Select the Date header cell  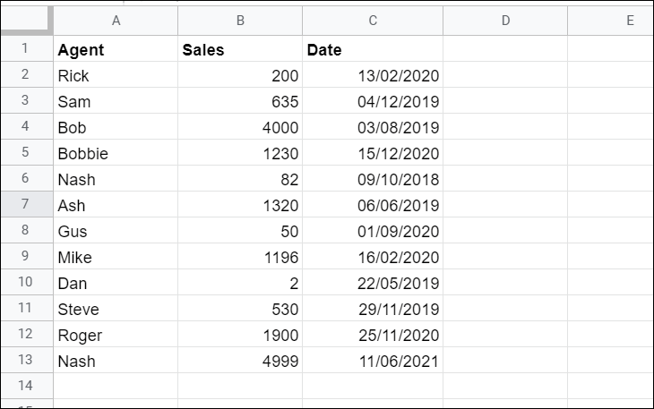(x=373, y=50)
